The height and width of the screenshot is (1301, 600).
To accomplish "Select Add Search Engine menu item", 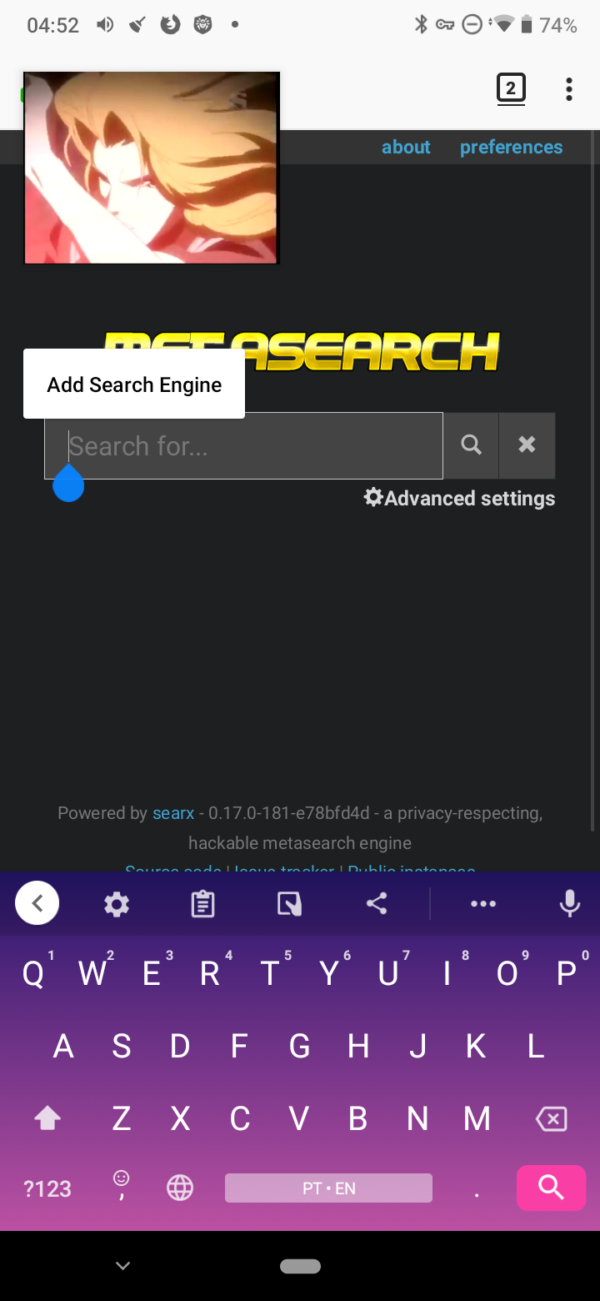I will [x=134, y=384].
